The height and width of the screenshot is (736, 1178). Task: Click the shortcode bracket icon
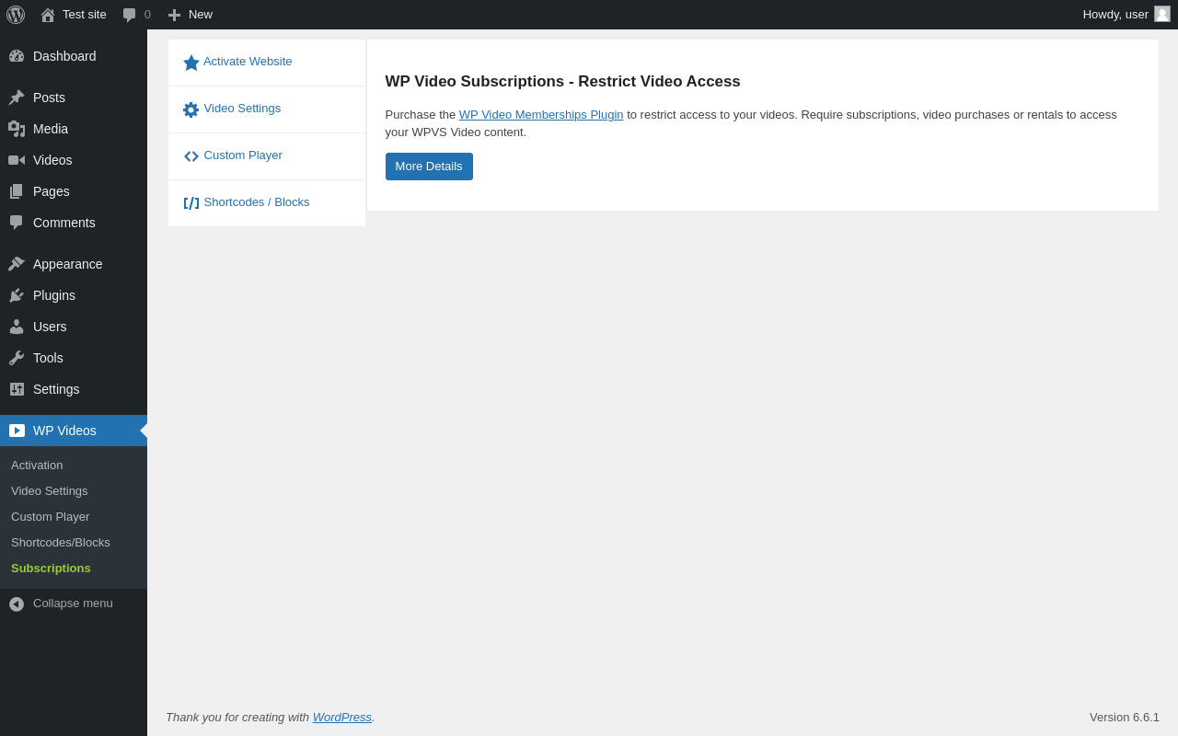191,203
